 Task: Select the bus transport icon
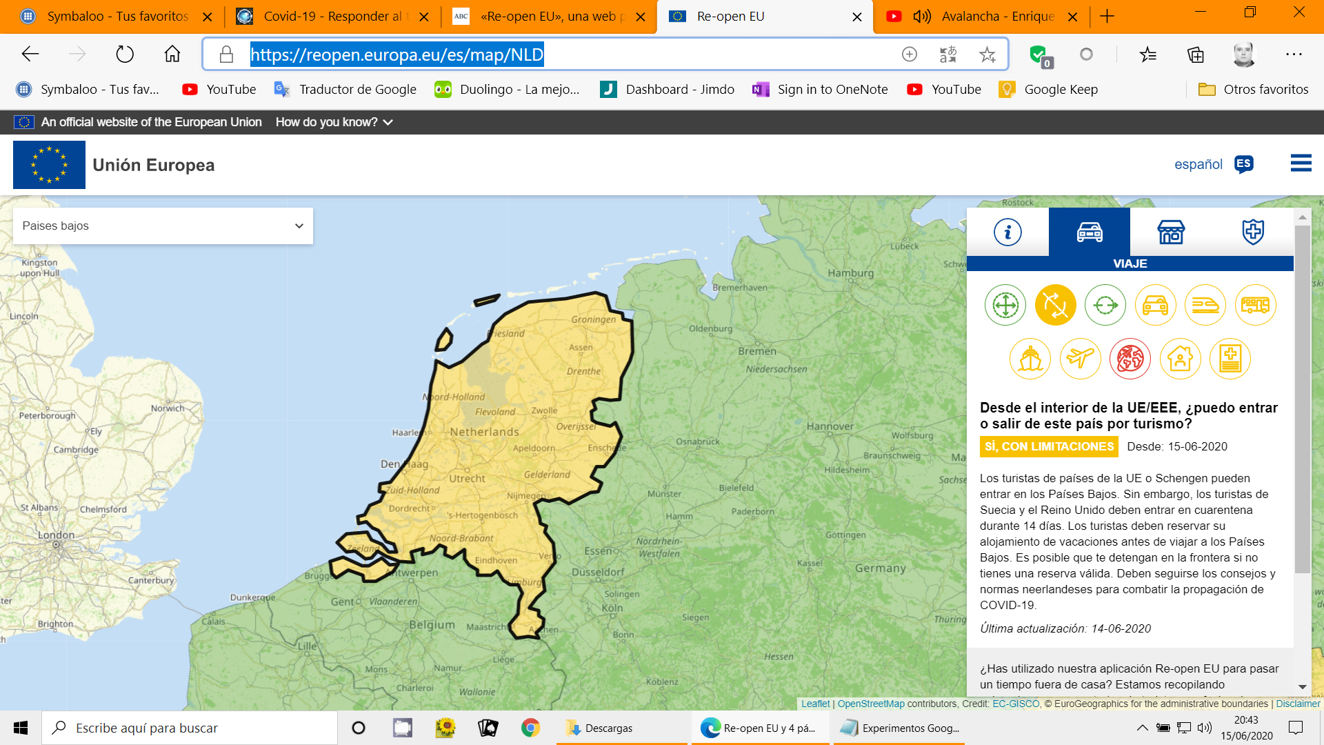(1255, 305)
